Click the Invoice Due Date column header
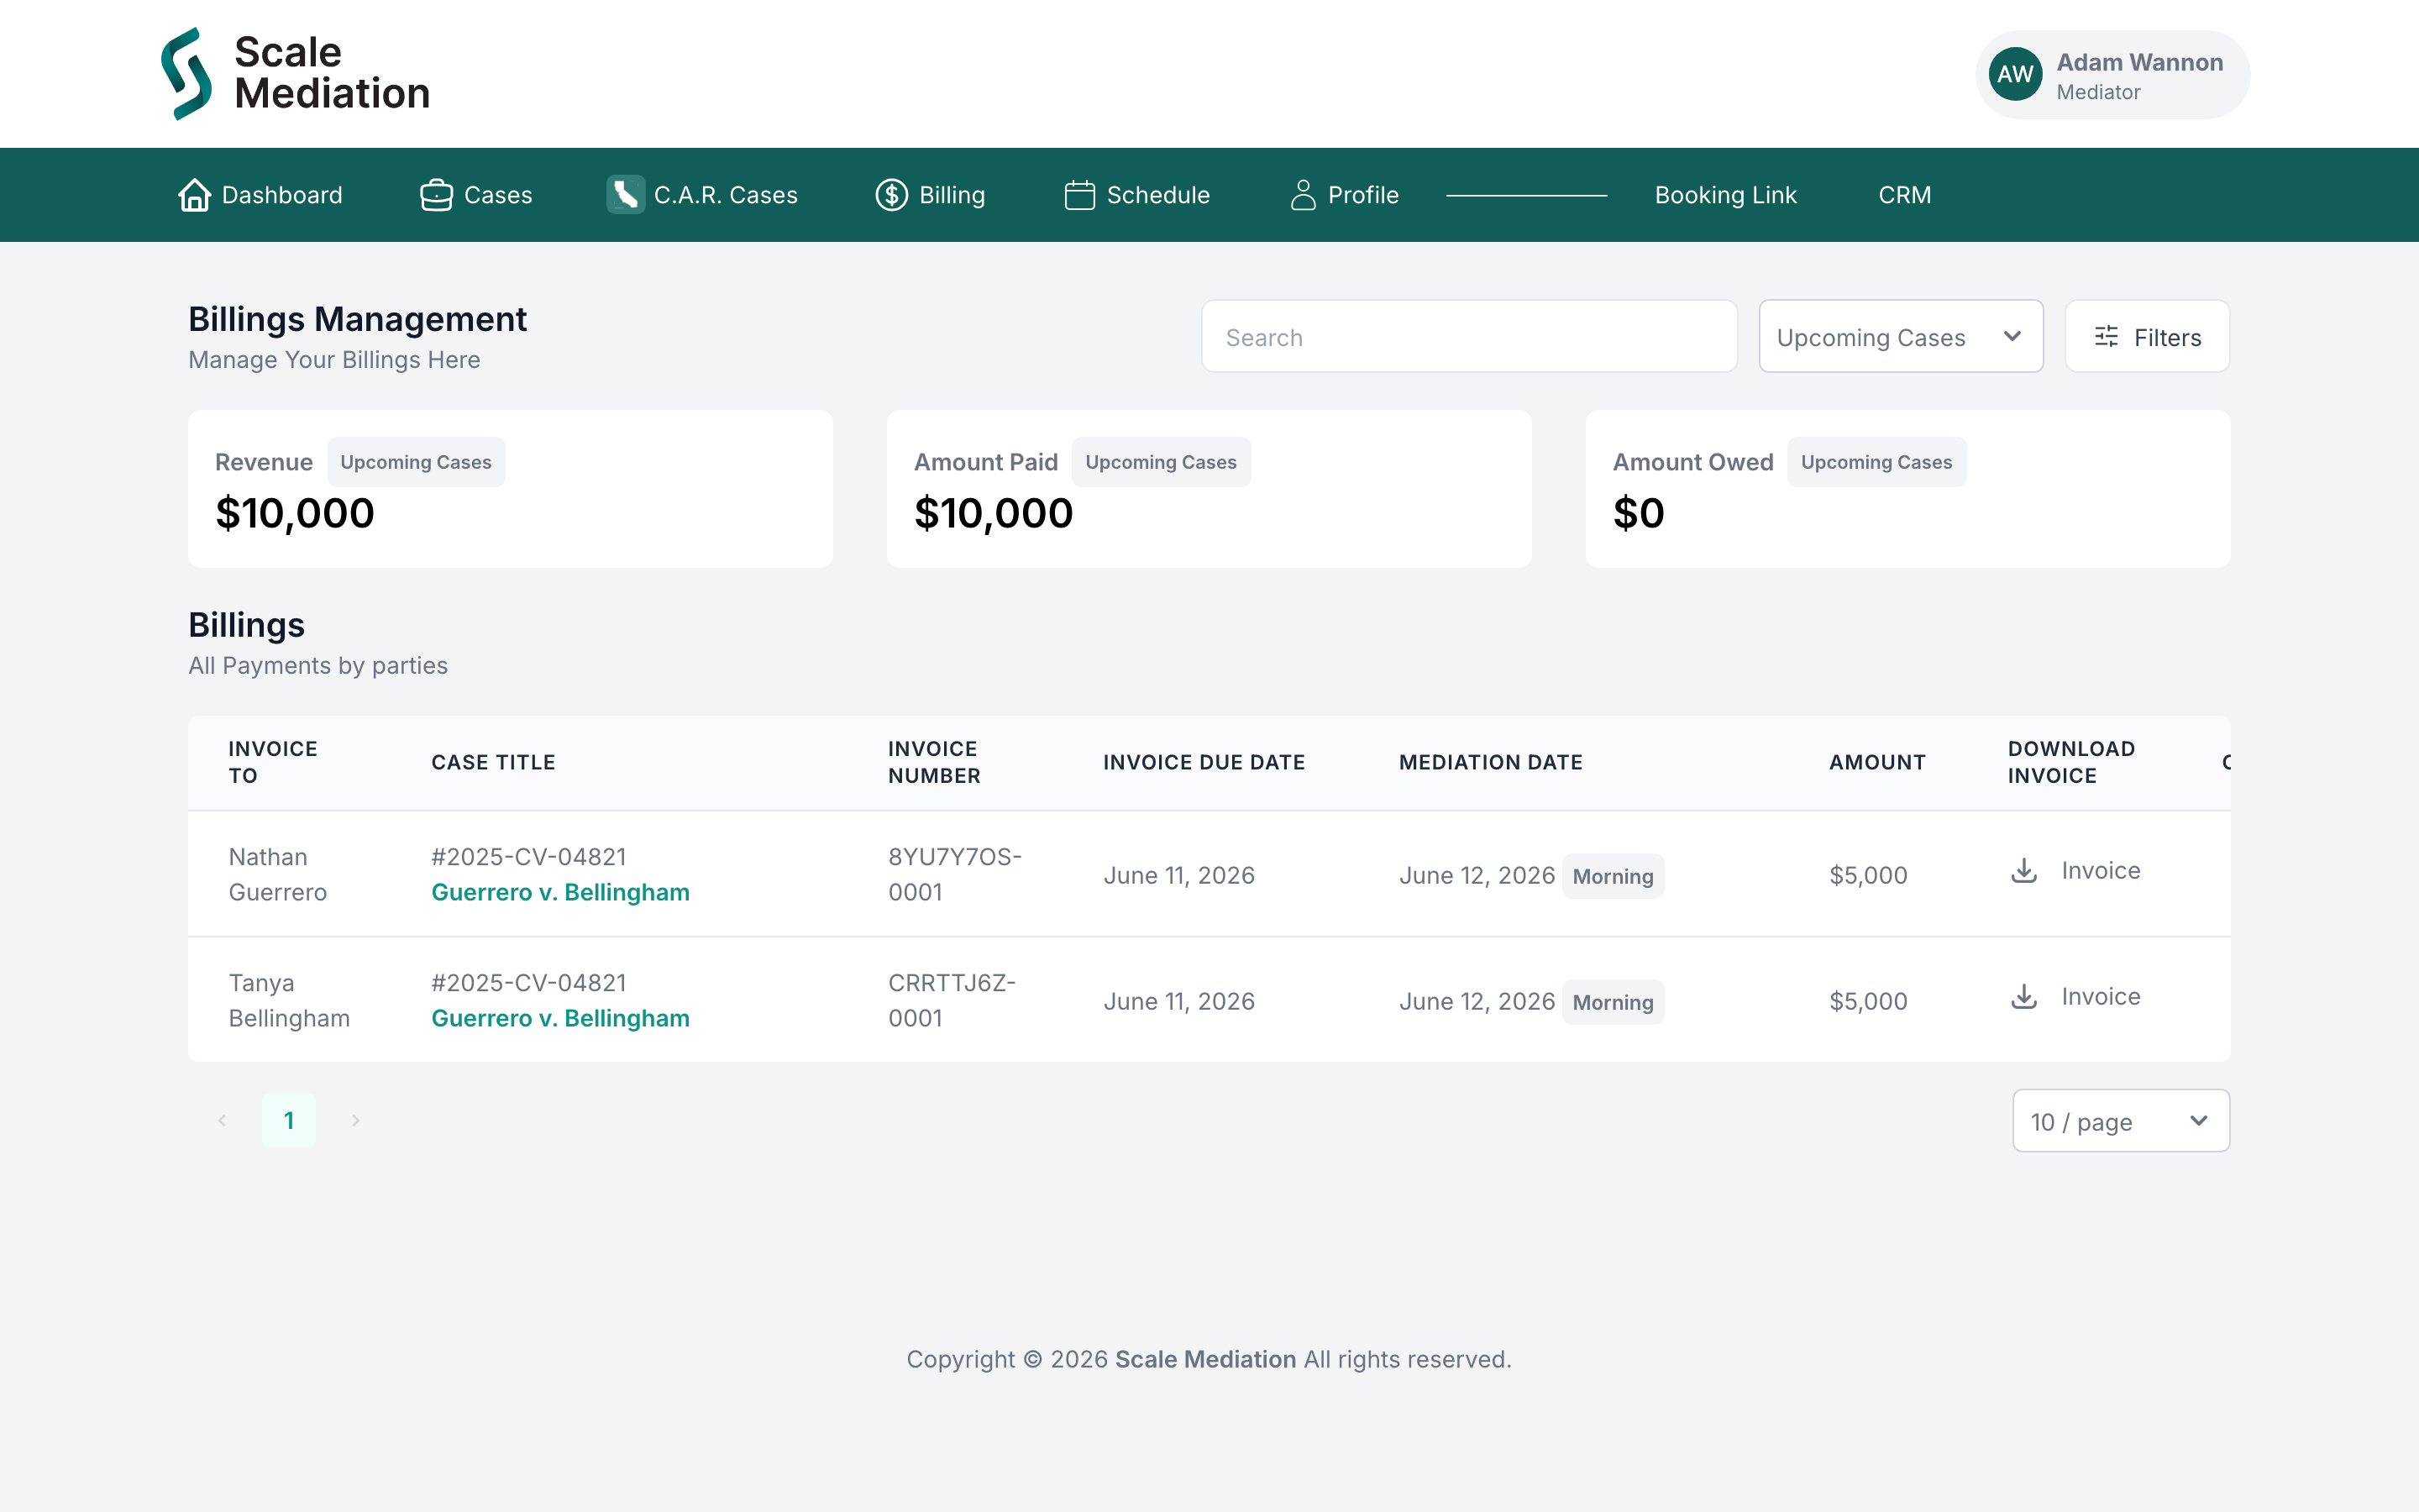The height and width of the screenshot is (1512, 2419). click(x=1204, y=762)
